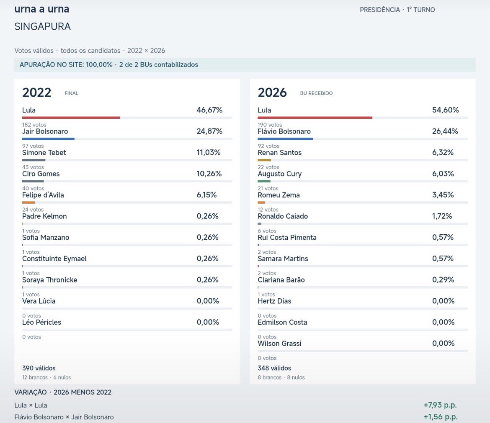Click the 'urna a urna' site title
490x423 pixels.
point(42,9)
